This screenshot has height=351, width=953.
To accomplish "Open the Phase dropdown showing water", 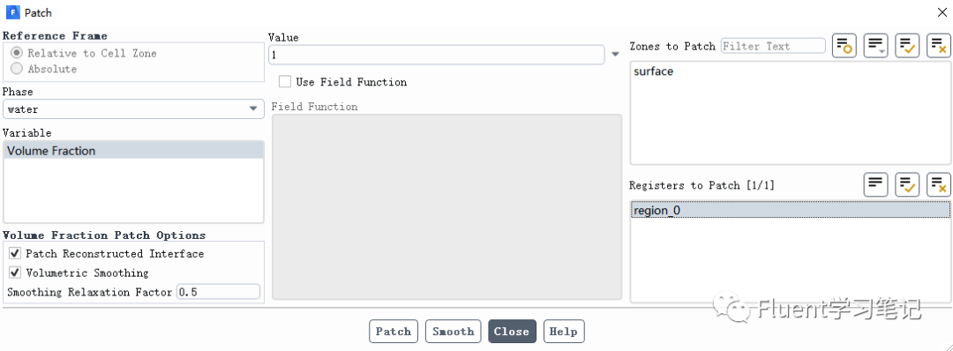I will pos(134,109).
